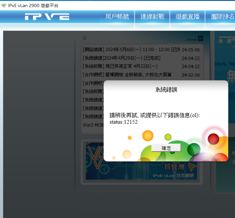Open the 網絡維護 2024年5月6日 announcement
This screenshot has width=235, height=218.
coord(131,49)
